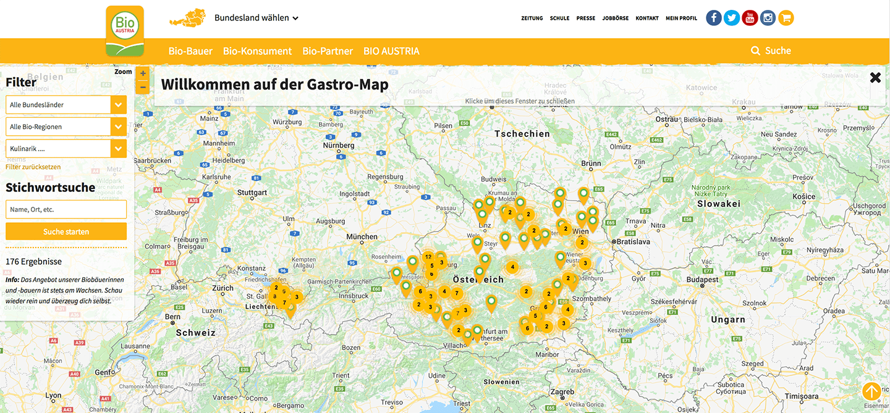
Task: Open the Bio-Bauer menu
Action: (x=190, y=51)
